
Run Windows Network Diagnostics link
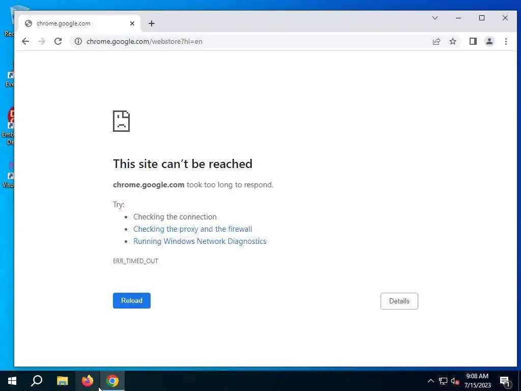click(x=199, y=241)
